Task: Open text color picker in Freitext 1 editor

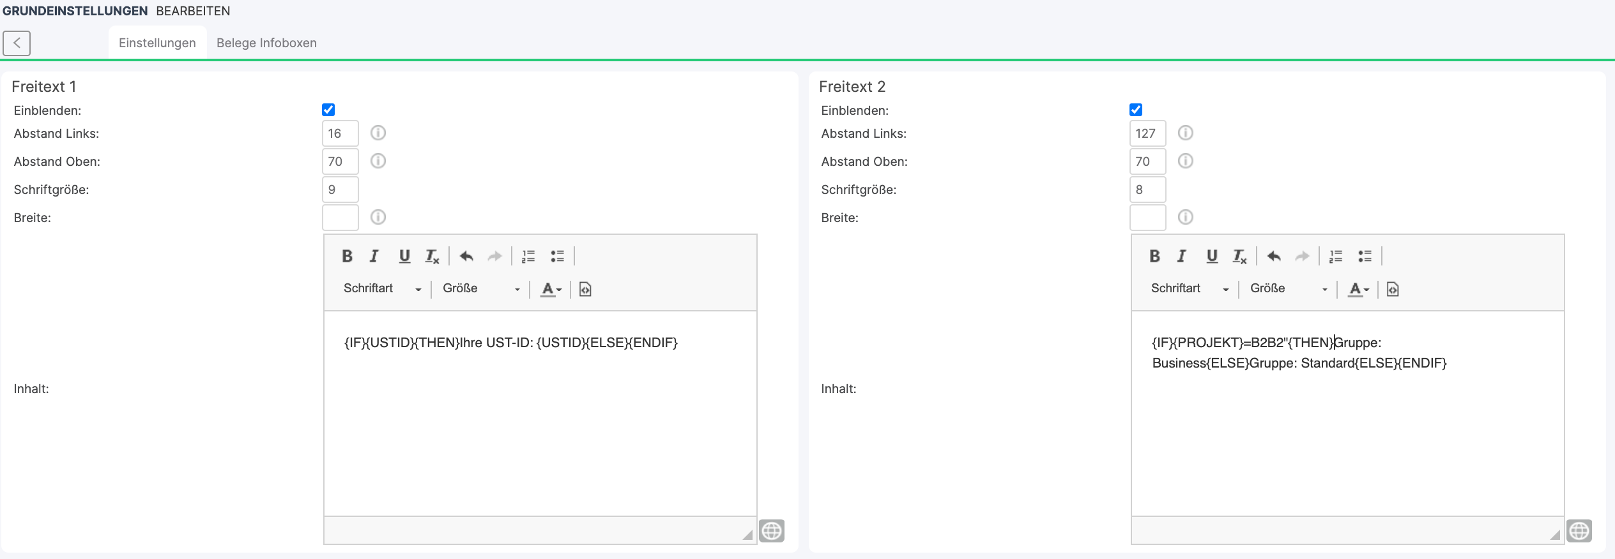Action: pyautogui.click(x=551, y=290)
